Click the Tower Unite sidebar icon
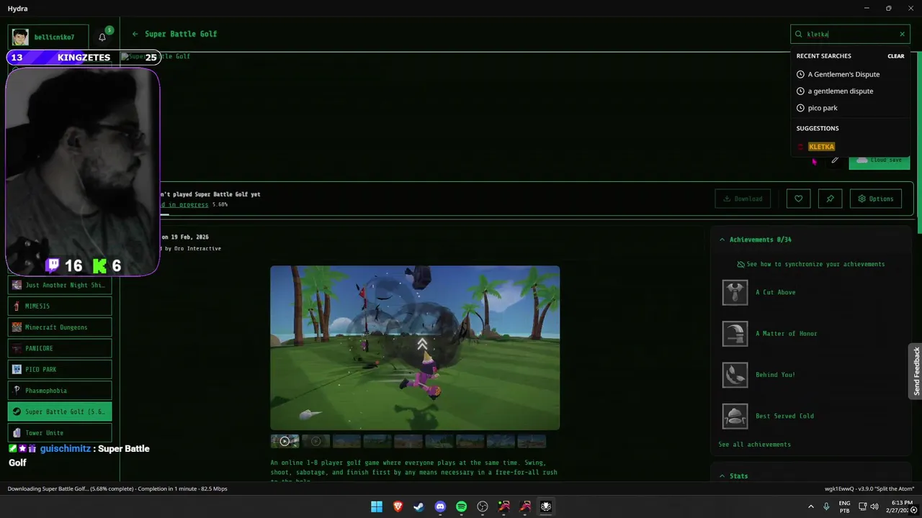The height and width of the screenshot is (518, 922). coord(17,433)
